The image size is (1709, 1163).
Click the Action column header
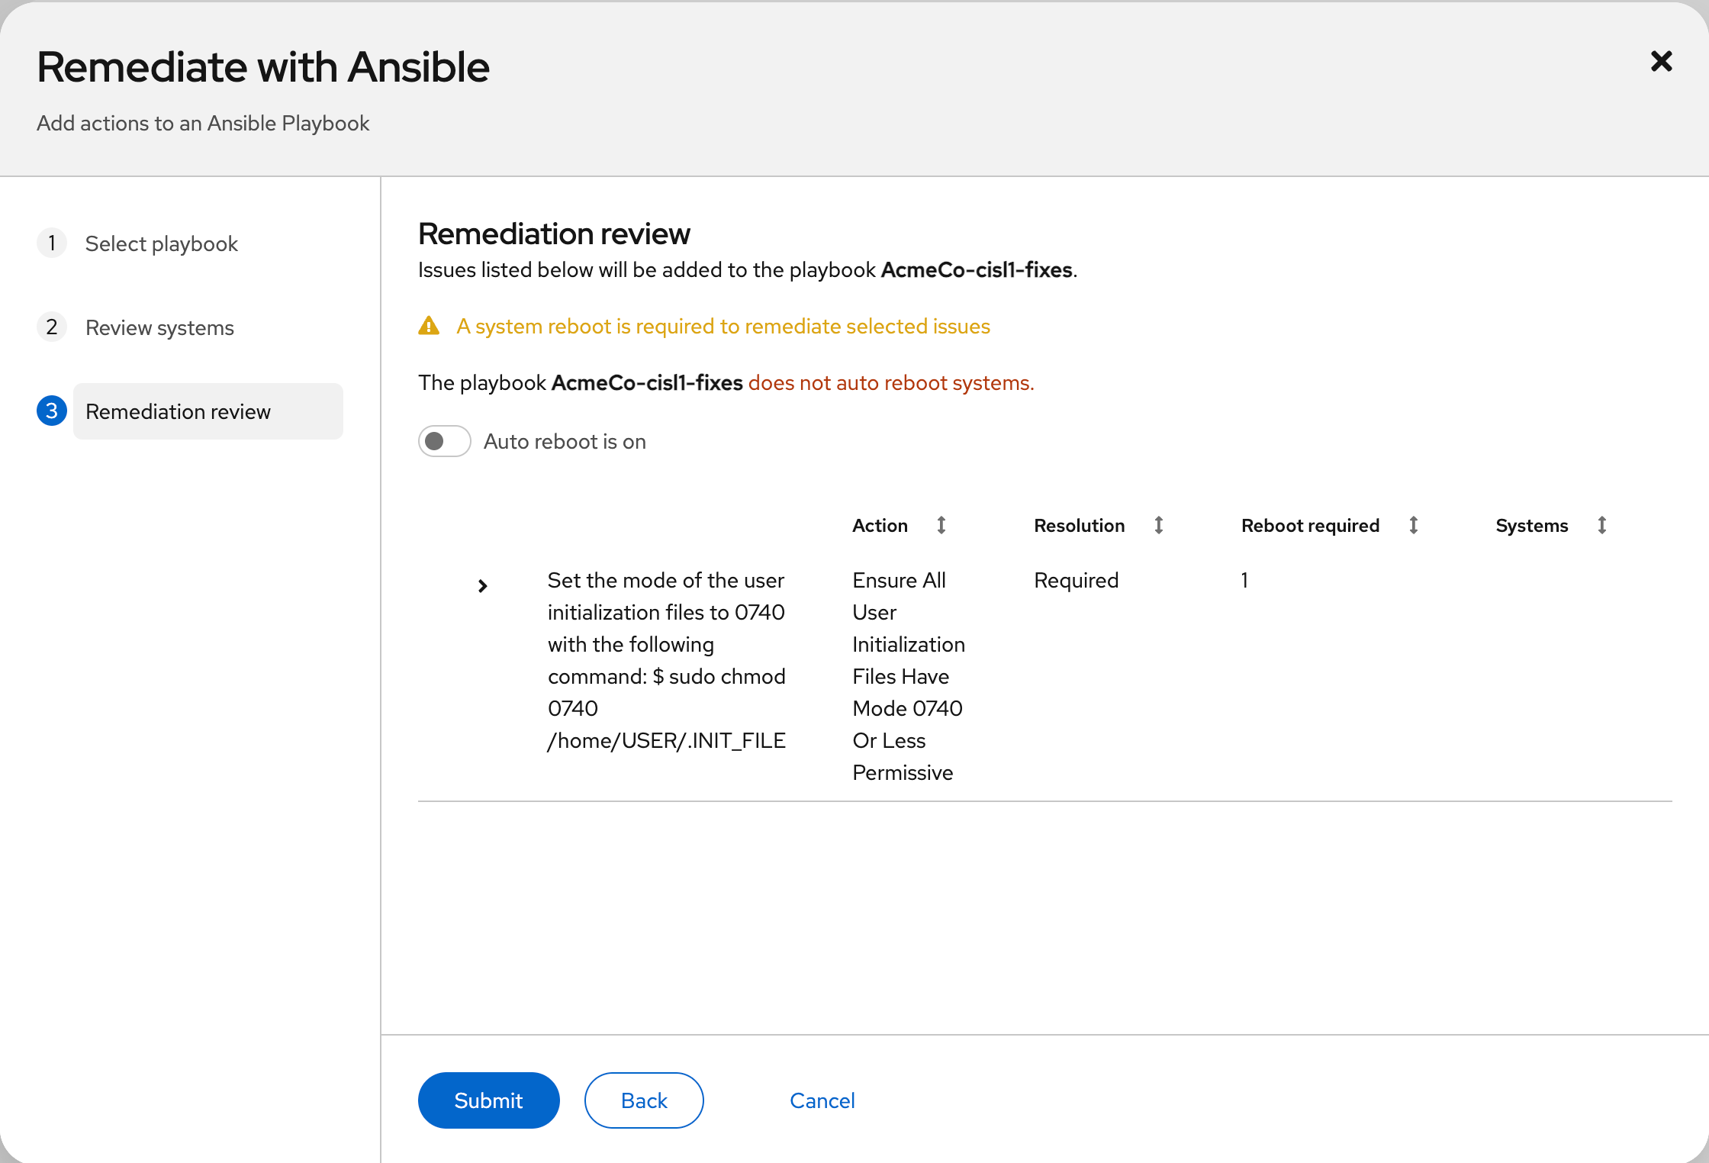click(880, 525)
